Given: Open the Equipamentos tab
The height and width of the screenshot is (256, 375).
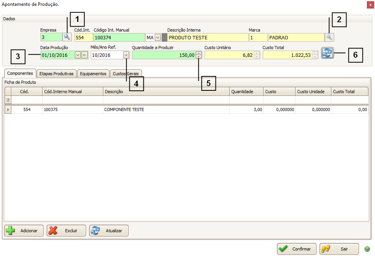Looking at the screenshot, I should 93,73.
